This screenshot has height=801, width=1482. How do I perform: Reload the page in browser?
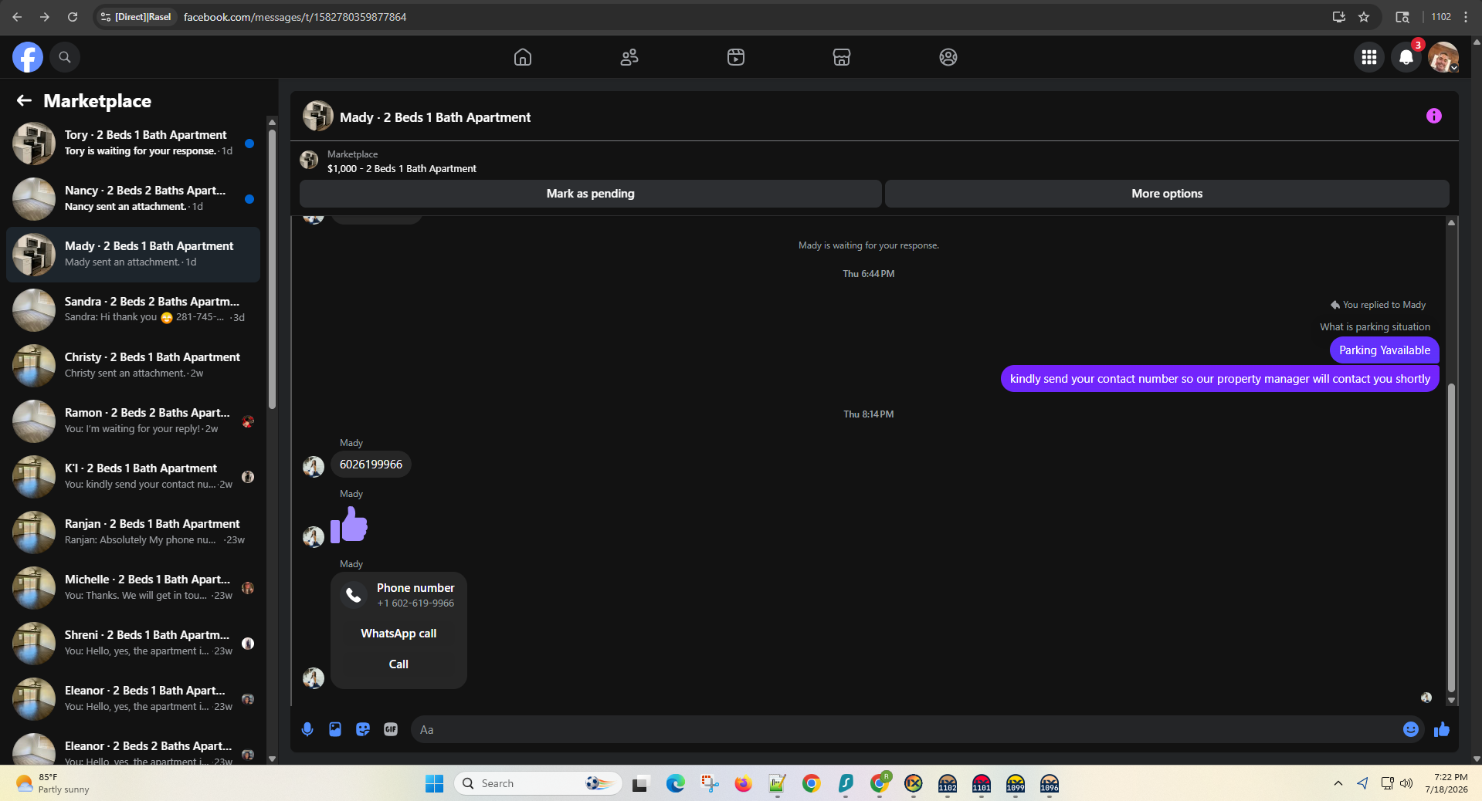tap(73, 17)
